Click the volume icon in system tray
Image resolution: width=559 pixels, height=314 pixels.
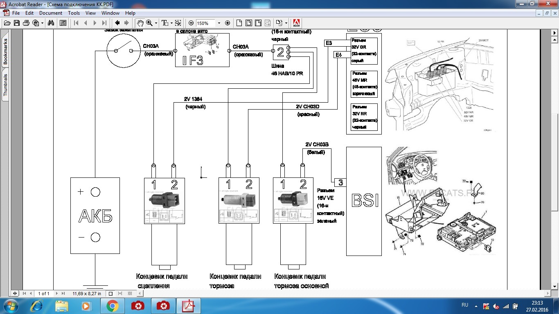point(496,306)
